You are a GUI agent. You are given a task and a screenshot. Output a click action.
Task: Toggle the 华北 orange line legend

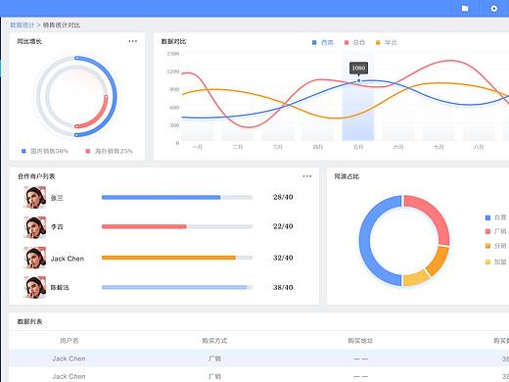pos(387,42)
